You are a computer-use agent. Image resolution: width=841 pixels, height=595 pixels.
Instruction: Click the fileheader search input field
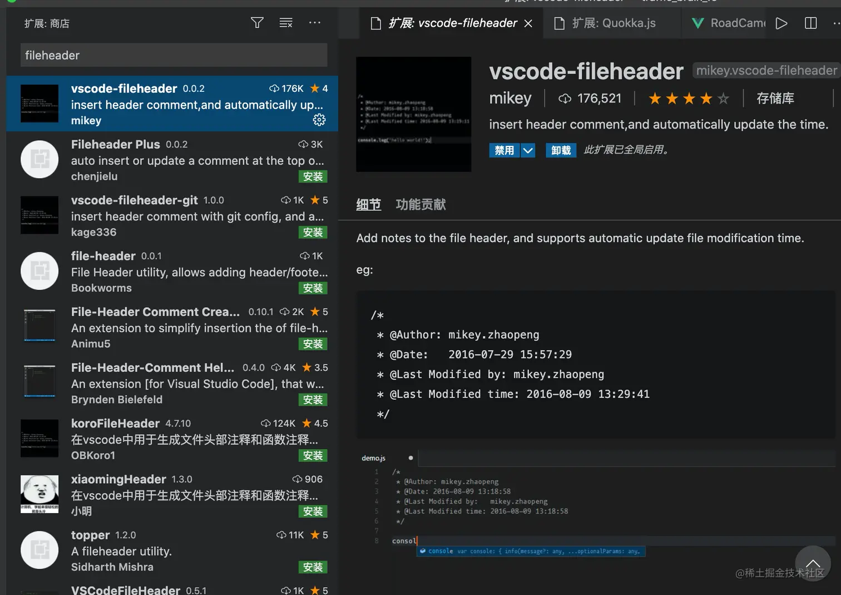[x=174, y=55]
